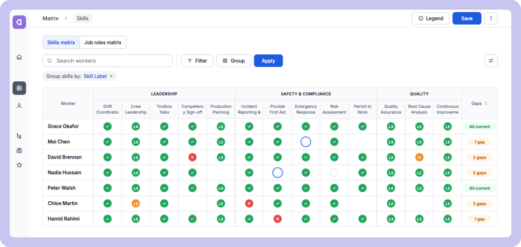Open David Brennan worker row
Screen dimensions: 521x247
[x=65, y=157]
